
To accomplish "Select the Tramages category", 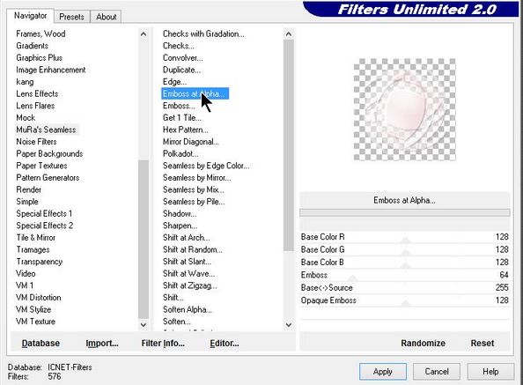I will pos(33,249).
